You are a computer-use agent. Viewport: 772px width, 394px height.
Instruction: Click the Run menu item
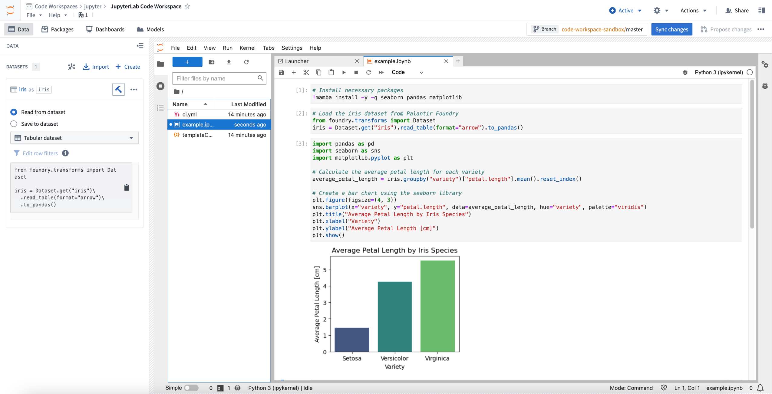pos(227,47)
